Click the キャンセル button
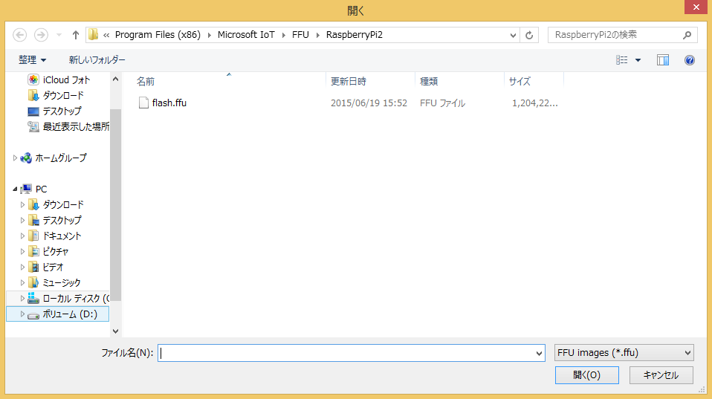Viewport: 712px width, 399px height. (x=661, y=375)
